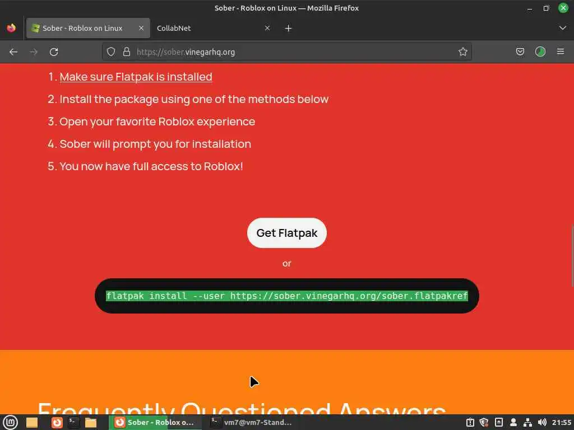Close the Sober - Roblox on Linux tab
The height and width of the screenshot is (430, 574).
141,28
